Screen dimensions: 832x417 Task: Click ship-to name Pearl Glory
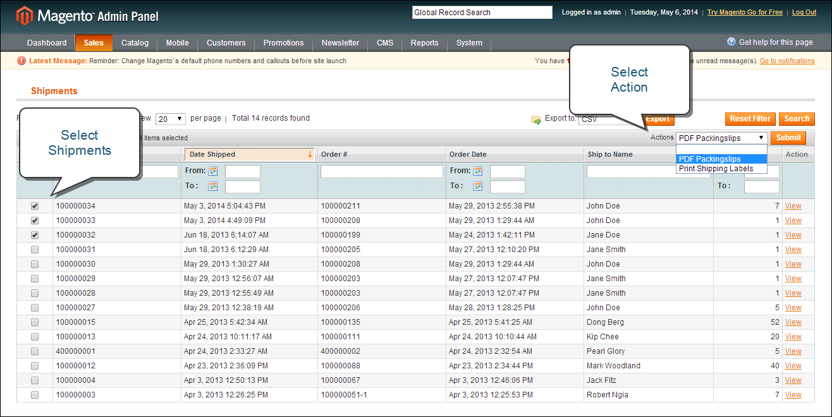(x=606, y=351)
